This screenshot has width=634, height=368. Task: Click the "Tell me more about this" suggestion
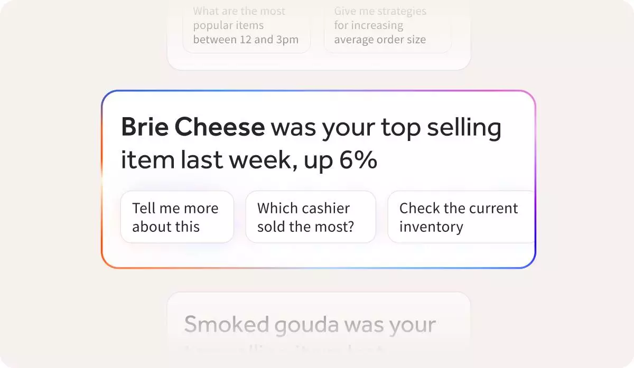(x=176, y=217)
